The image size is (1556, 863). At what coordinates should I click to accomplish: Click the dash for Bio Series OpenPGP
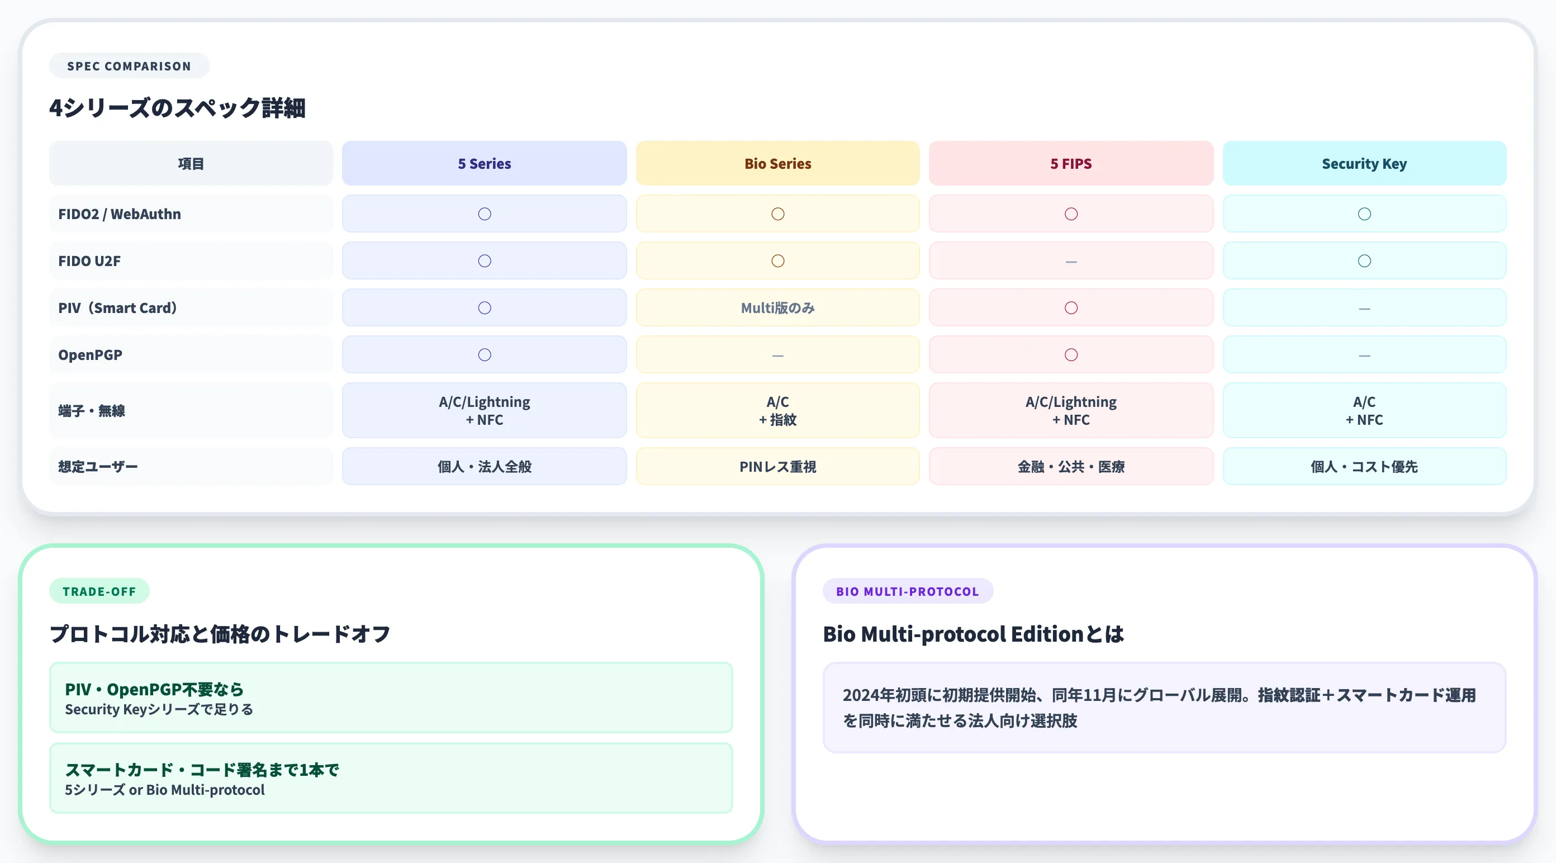tap(778, 355)
